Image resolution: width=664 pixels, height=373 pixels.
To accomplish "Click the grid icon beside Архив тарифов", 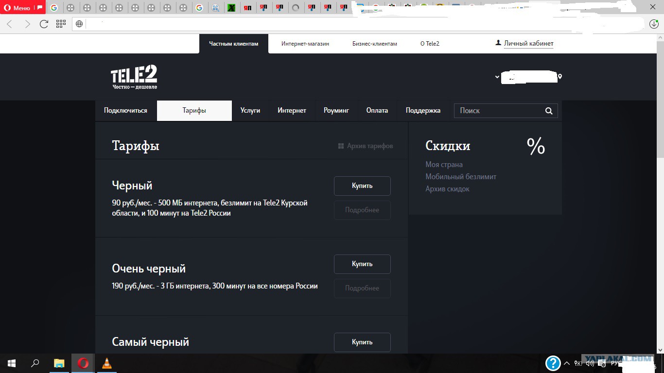I will pos(341,146).
